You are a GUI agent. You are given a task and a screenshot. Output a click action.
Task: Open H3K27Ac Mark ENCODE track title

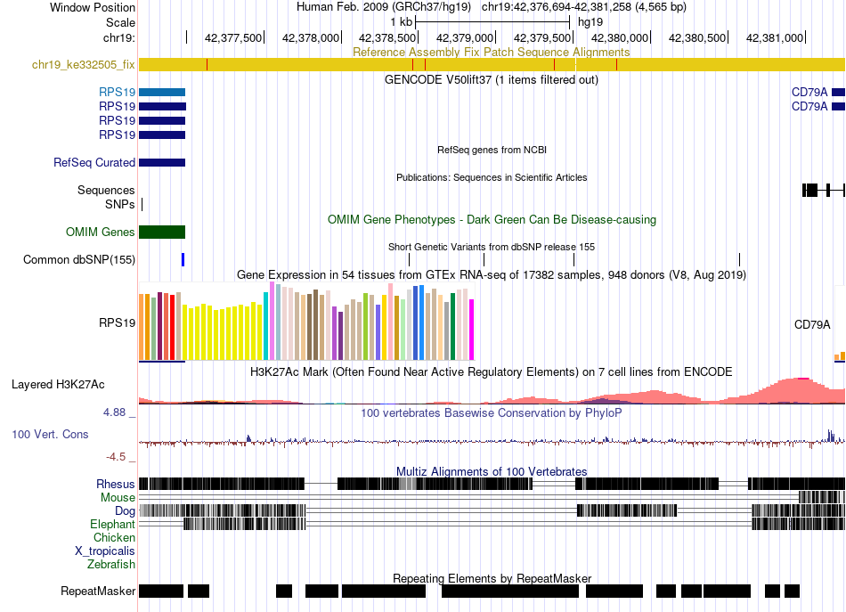pos(492,371)
